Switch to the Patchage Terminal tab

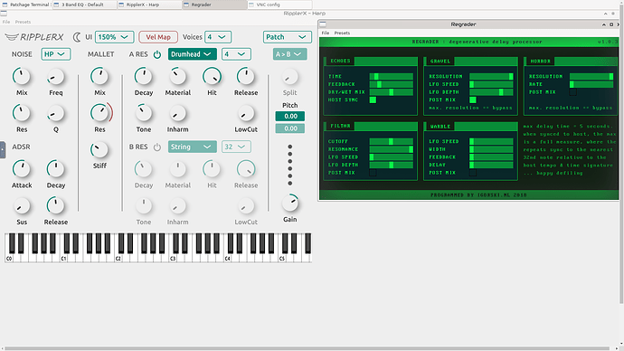tap(26, 5)
